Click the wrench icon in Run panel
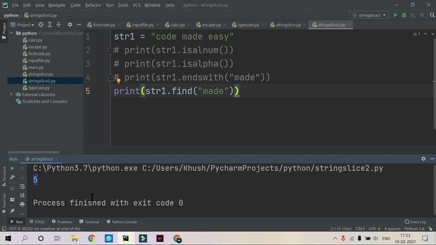The image size is (436, 245). coord(12,177)
